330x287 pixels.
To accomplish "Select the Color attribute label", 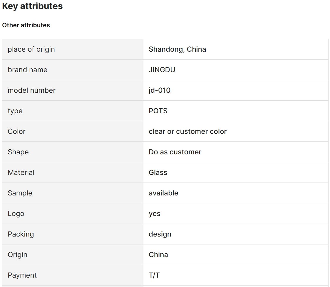I will [x=17, y=131].
